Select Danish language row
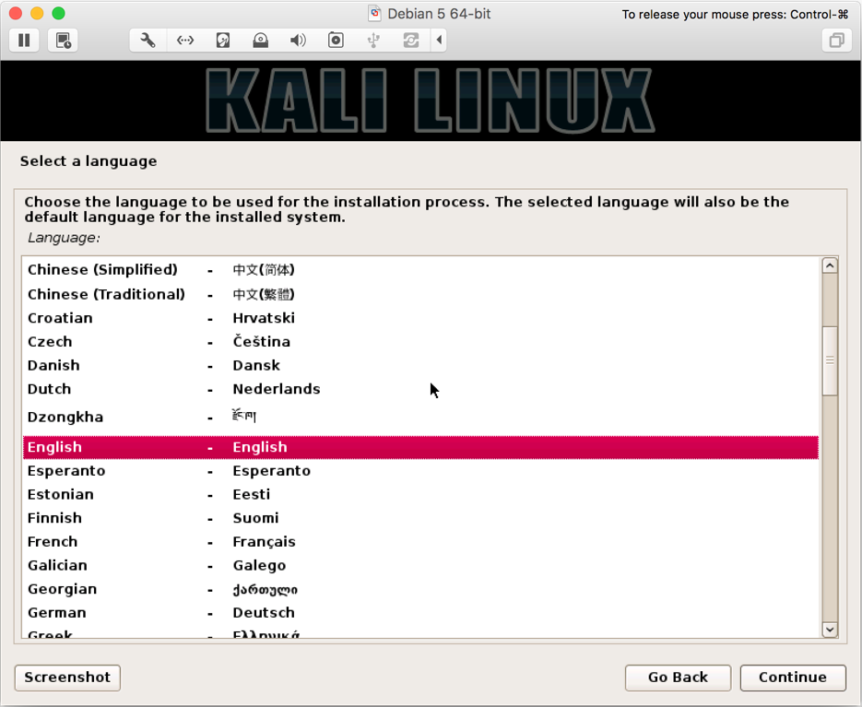The image size is (862, 707). [x=420, y=366]
